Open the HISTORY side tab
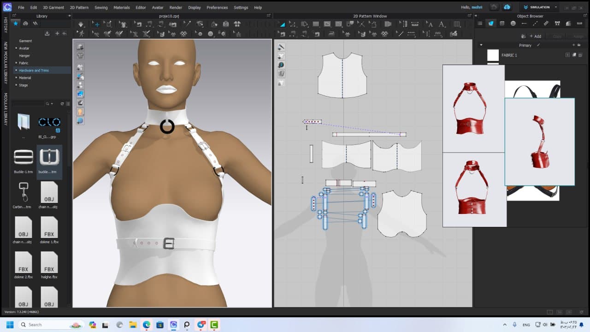The height and width of the screenshot is (332, 590). [6, 25]
